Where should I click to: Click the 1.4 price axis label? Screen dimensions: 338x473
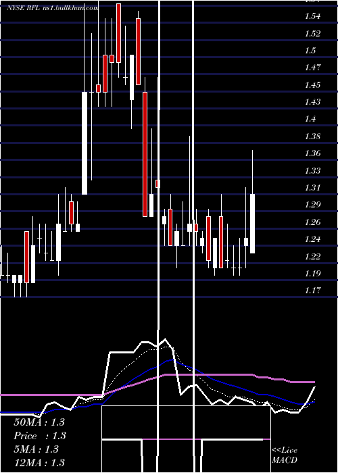tap(310, 119)
